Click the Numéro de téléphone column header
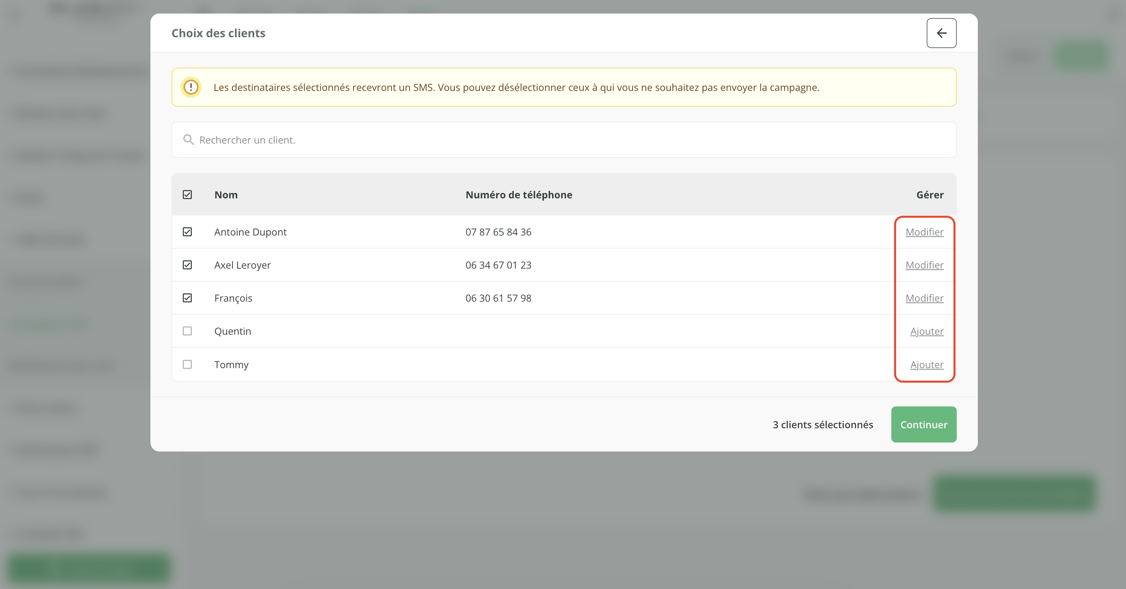 click(x=518, y=195)
